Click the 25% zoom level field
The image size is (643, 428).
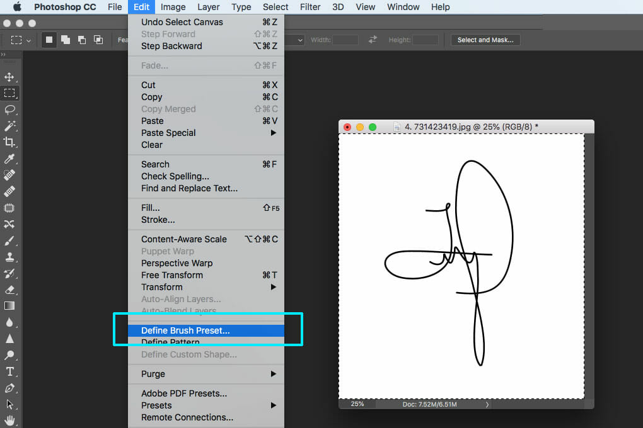coord(357,404)
